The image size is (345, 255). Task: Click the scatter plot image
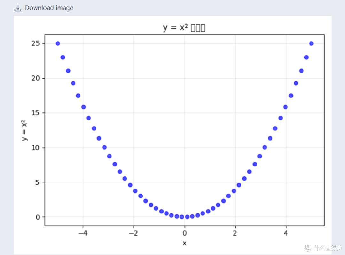click(172, 135)
